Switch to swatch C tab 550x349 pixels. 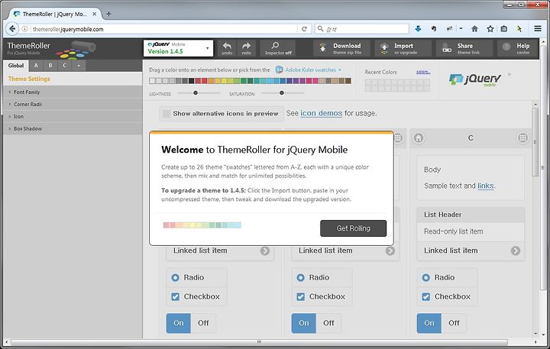click(x=64, y=66)
